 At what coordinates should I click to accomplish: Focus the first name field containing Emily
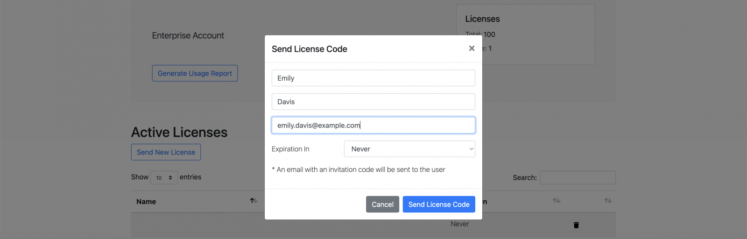click(373, 78)
